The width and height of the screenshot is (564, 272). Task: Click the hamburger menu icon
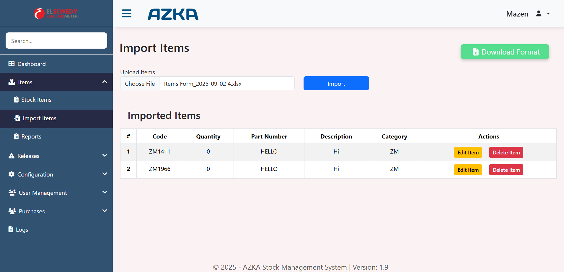(x=127, y=14)
